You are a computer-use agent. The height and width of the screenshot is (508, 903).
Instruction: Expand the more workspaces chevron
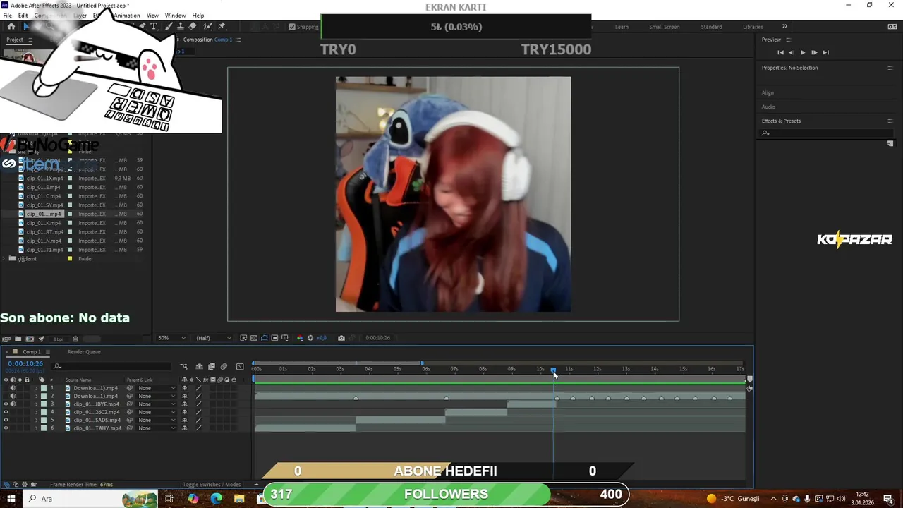coord(784,27)
